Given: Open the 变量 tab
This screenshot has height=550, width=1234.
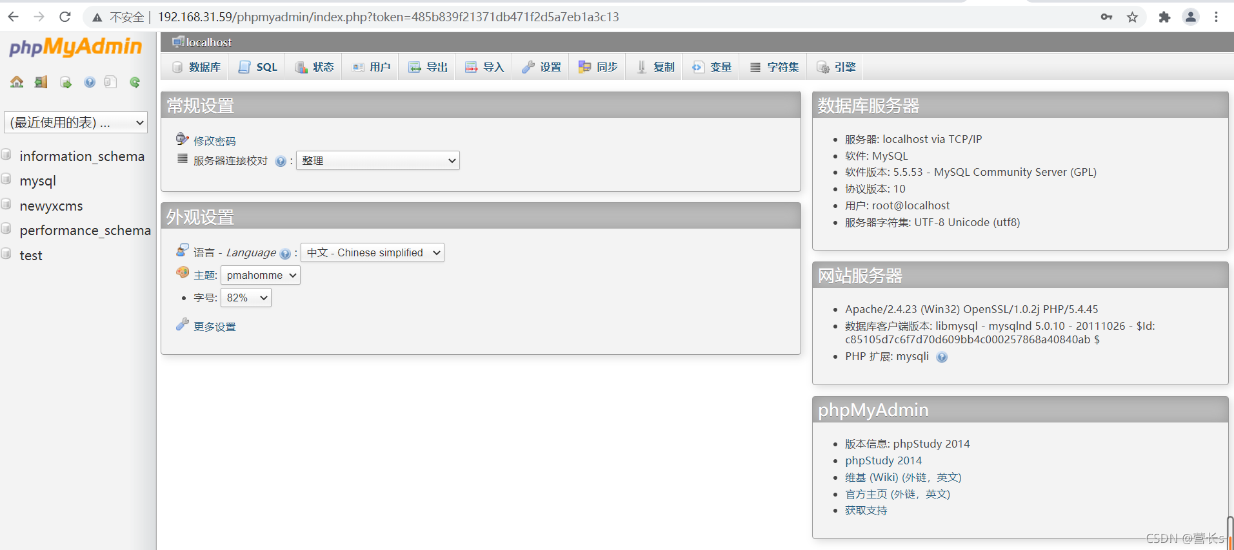Looking at the screenshot, I should pos(712,67).
